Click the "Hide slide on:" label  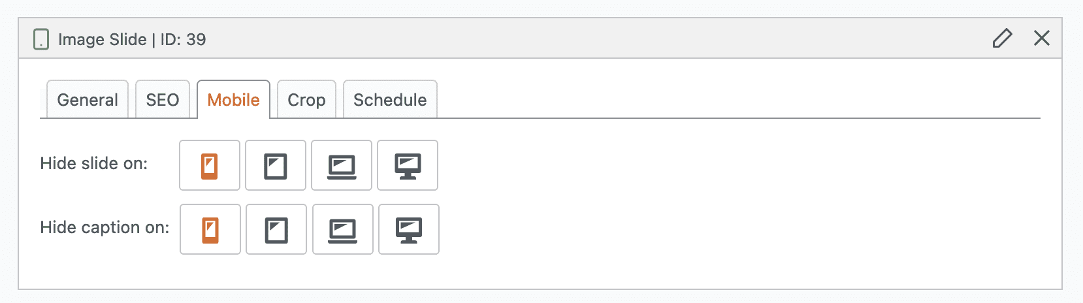tap(94, 163)
